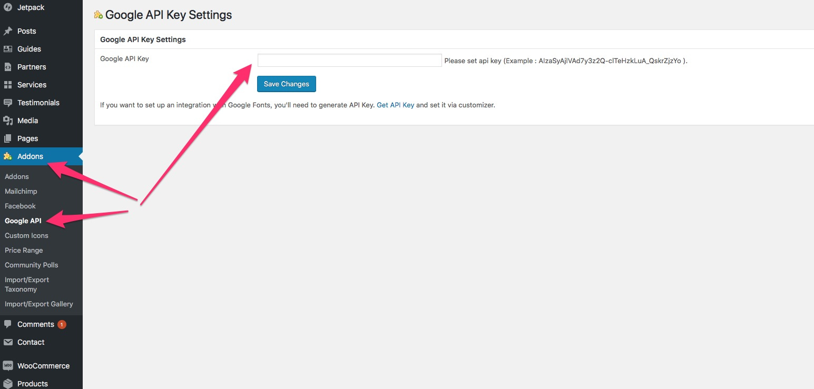
Task: Click the example API key text
Action: pyautogui.click(x=610, y=61)
